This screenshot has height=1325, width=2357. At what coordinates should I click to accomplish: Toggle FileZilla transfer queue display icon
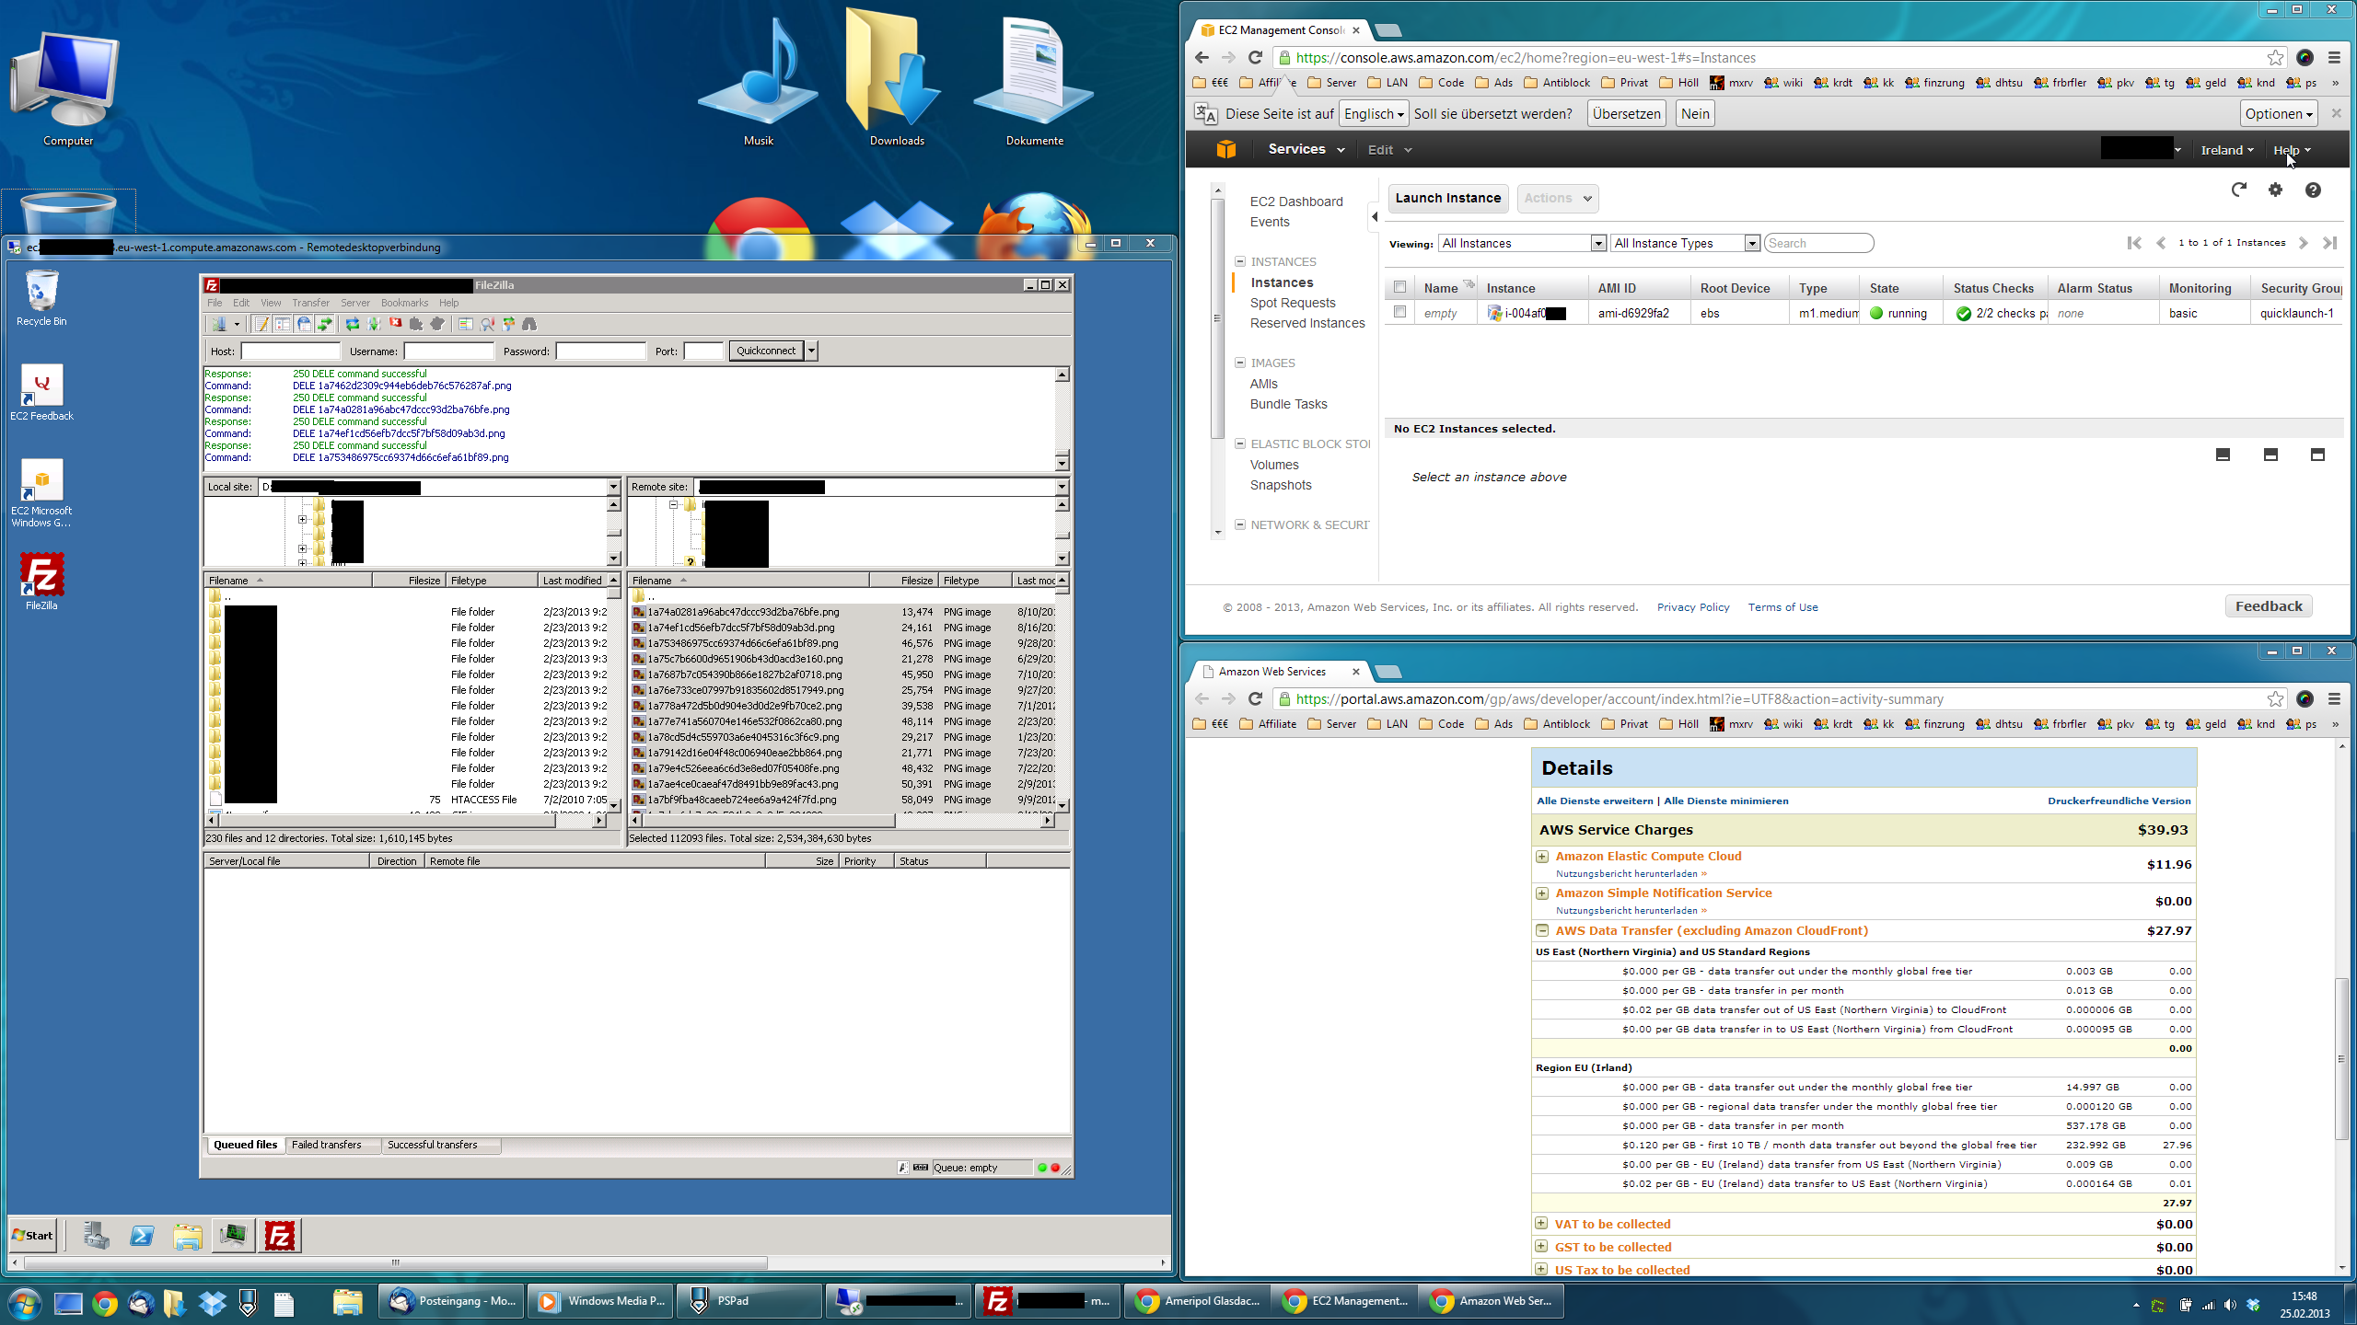point(324,324)
